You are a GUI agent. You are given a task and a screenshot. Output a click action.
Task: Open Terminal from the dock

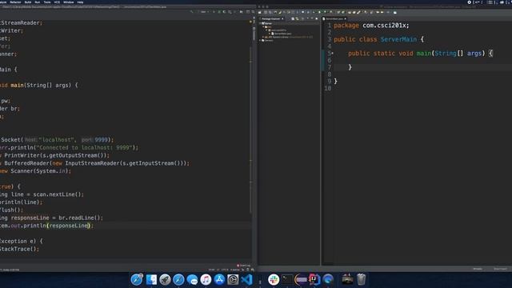(x=287, y=279)
